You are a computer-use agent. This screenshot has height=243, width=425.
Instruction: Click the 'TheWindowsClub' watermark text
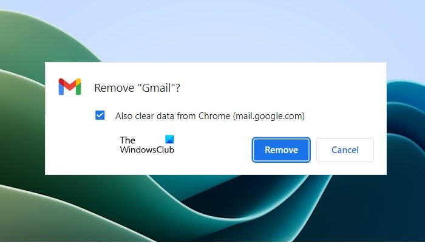click(147, 145)
